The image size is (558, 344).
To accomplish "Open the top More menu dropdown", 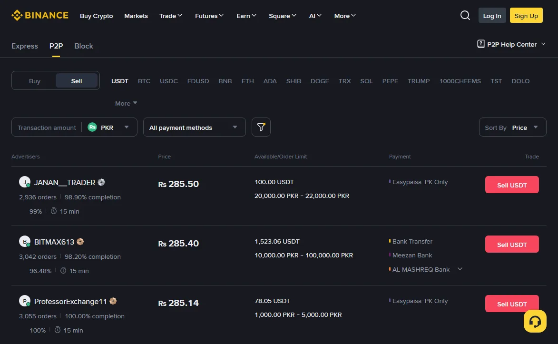I will point(345,16).
